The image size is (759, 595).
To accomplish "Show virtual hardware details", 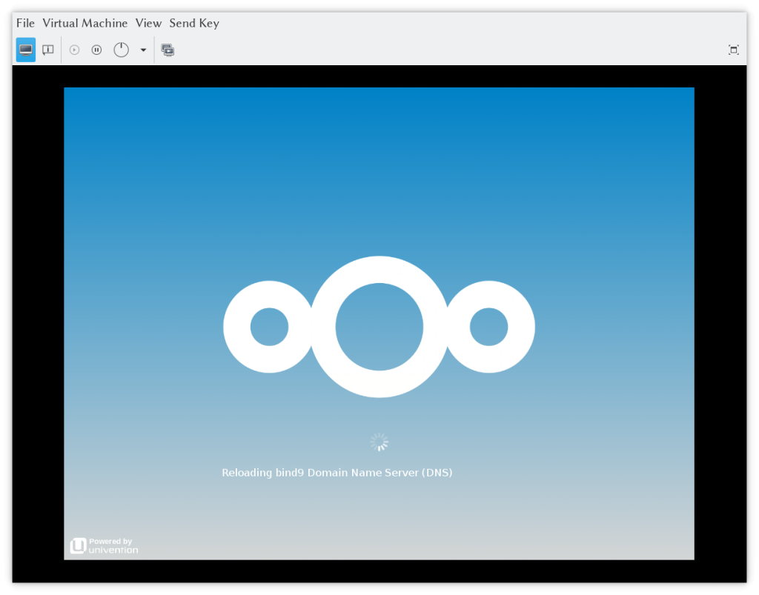I will [x=48, y=50].
